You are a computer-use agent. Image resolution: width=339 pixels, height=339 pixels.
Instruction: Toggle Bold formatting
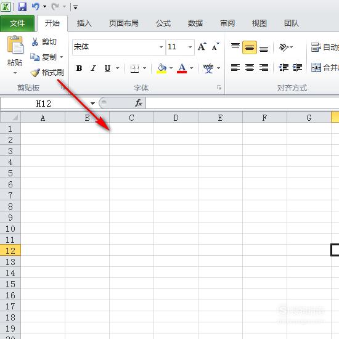click(x=79, y=68)
